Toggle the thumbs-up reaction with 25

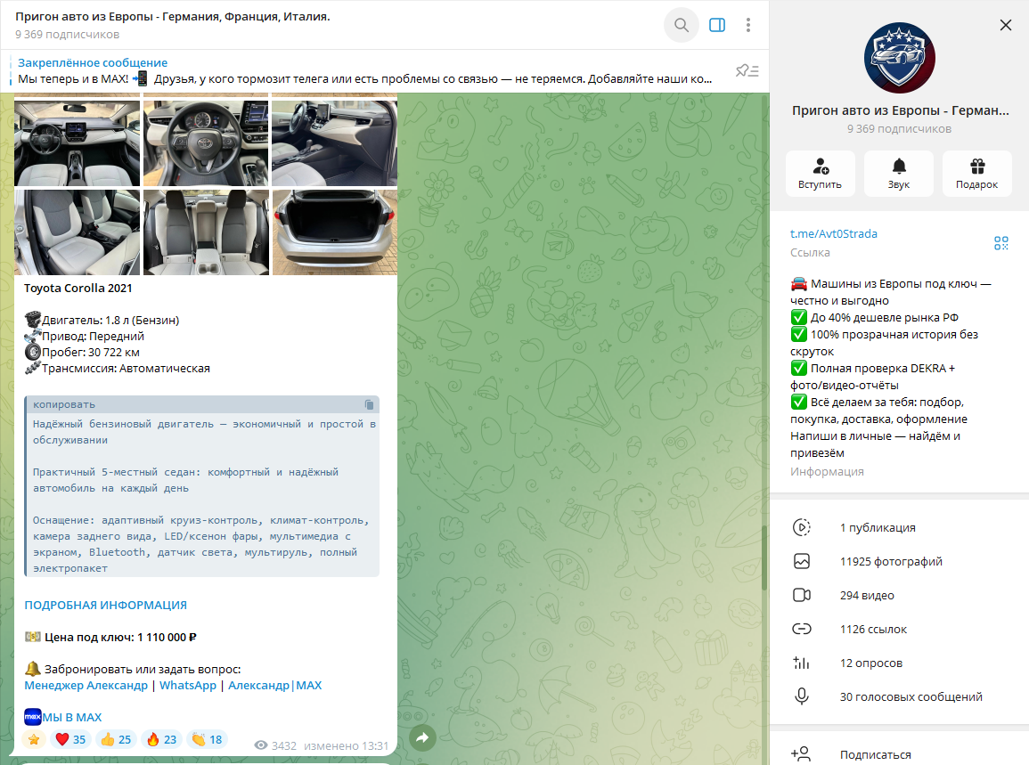click(x=116, y=739)
